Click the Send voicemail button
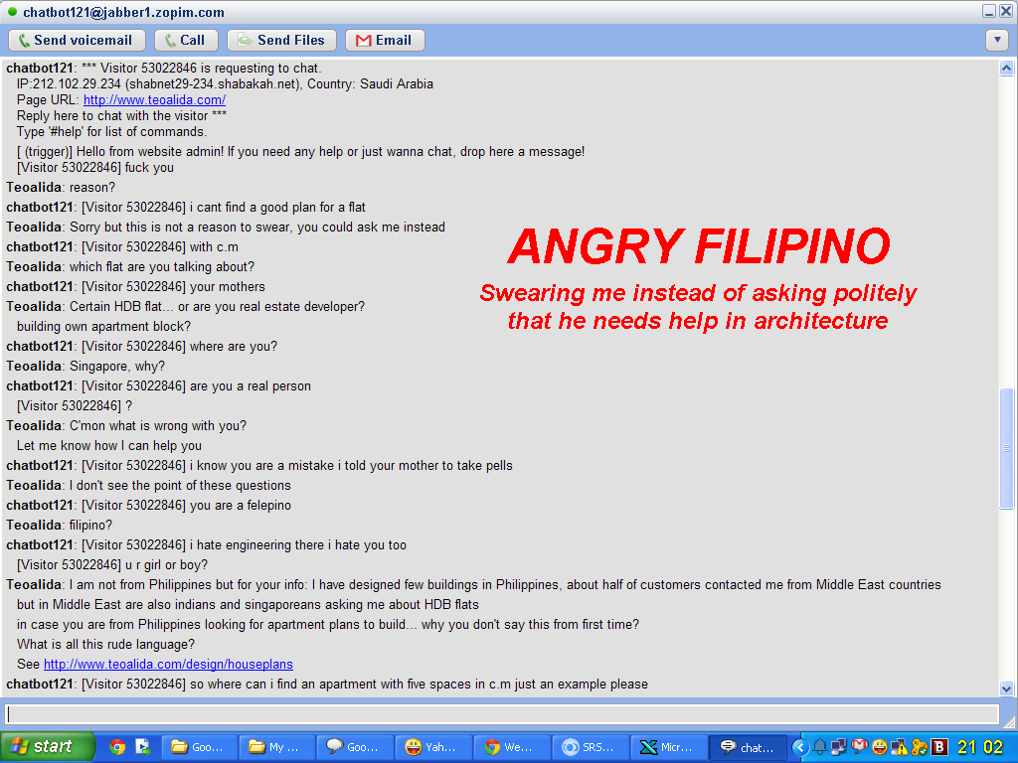Viewport: 1018px width, 763px height. [x=78, y=40]
